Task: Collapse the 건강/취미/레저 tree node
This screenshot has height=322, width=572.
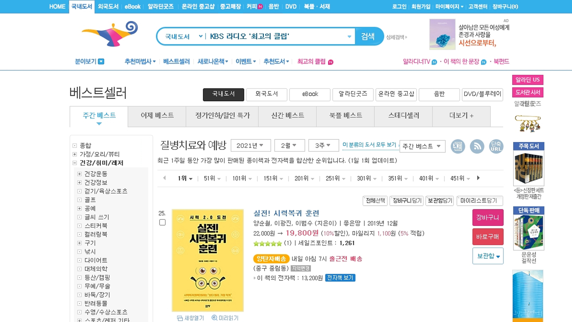Action: tap(75, 163)
